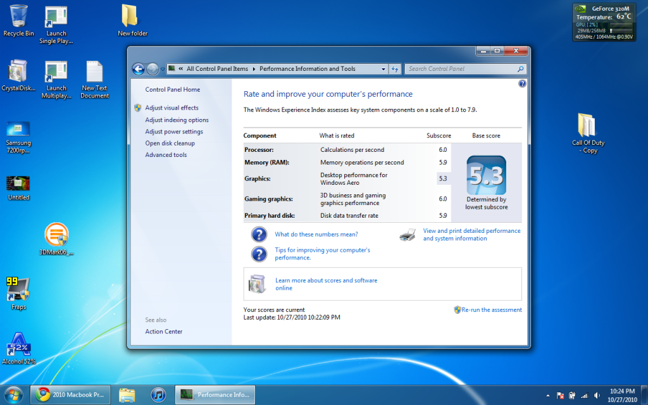
Task: Select the Processor subscore 6.0
Action: 442,150
